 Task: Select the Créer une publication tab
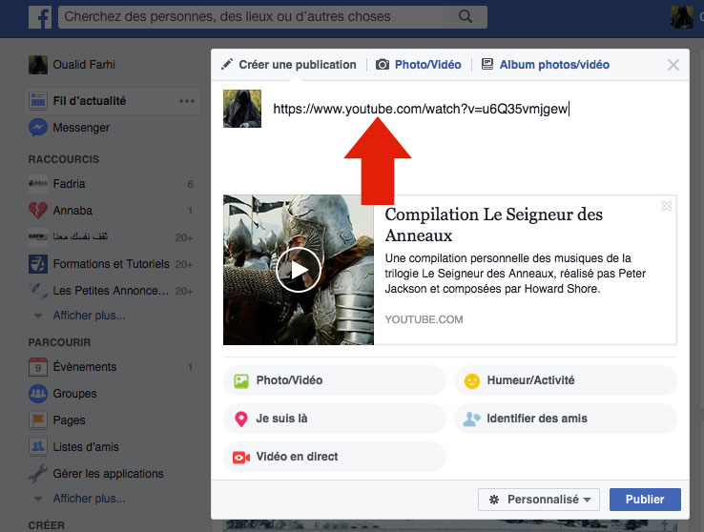coord(289,65)
